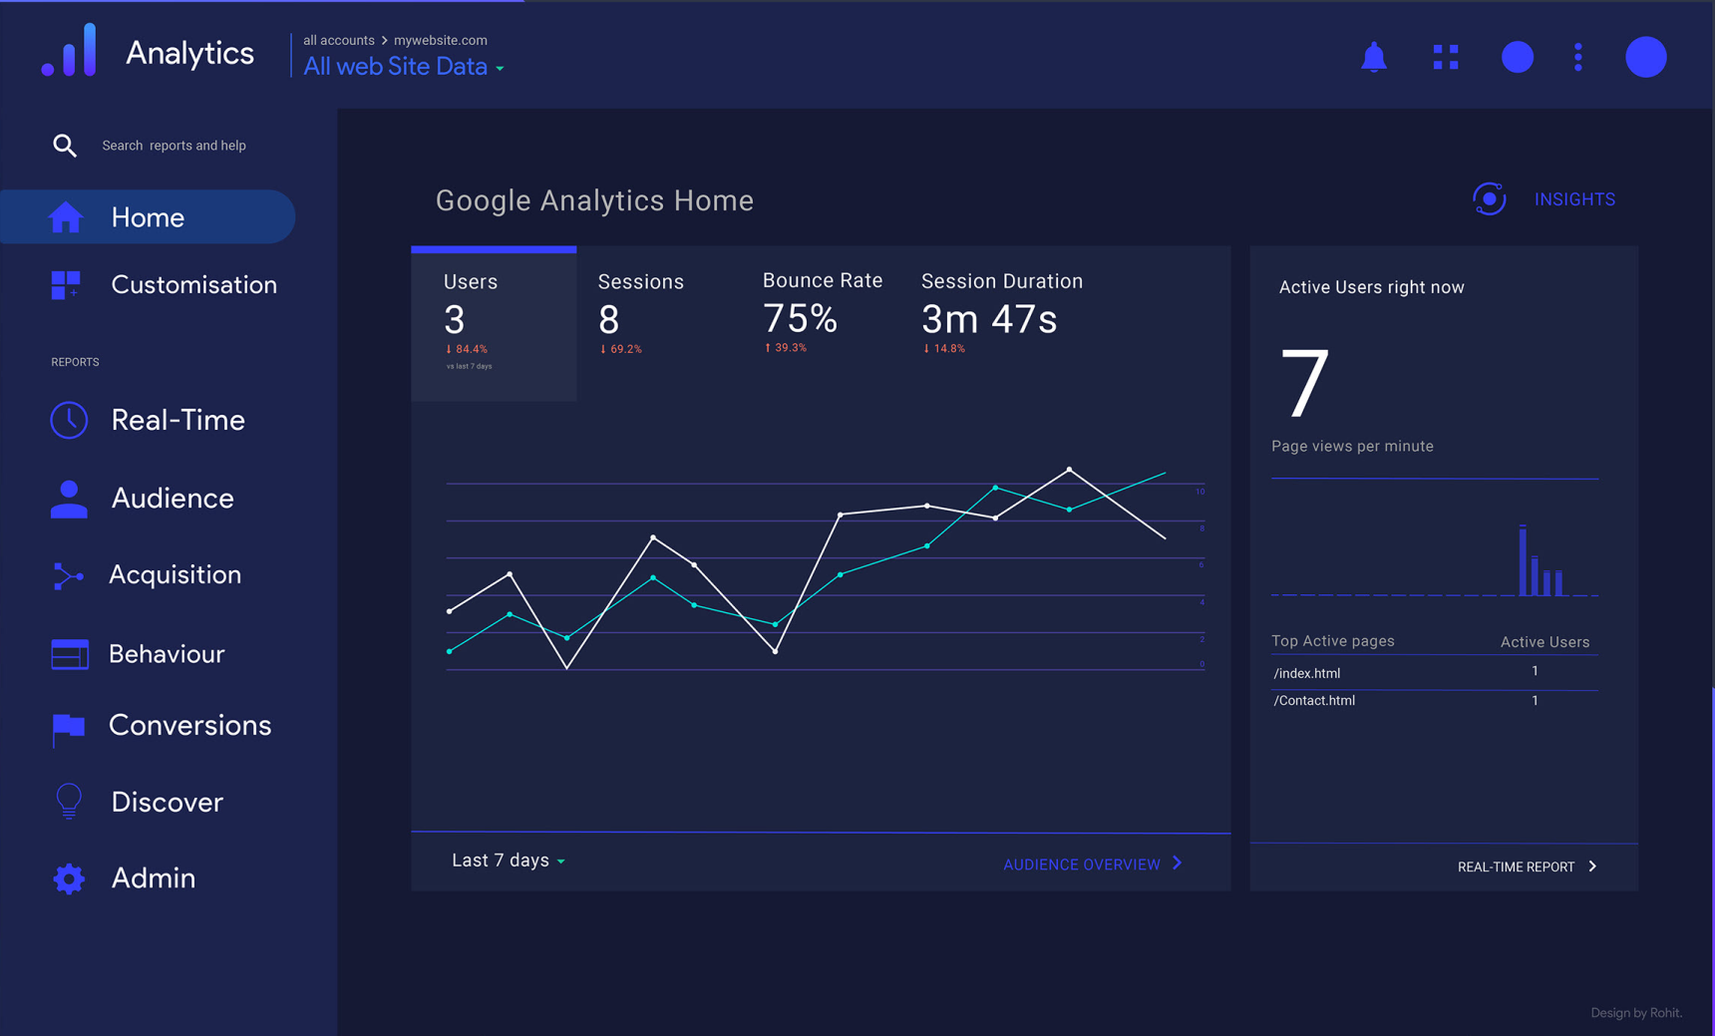Click the tallest bar in page views chart
This screenshot has height=1036, width=1715.
point(1523,559)
